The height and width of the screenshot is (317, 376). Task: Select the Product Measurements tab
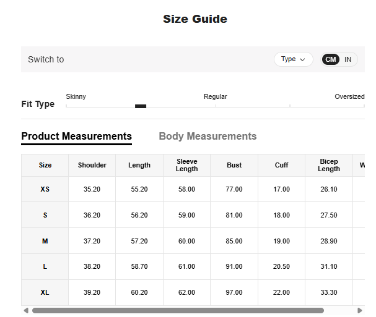pos(76,137)
